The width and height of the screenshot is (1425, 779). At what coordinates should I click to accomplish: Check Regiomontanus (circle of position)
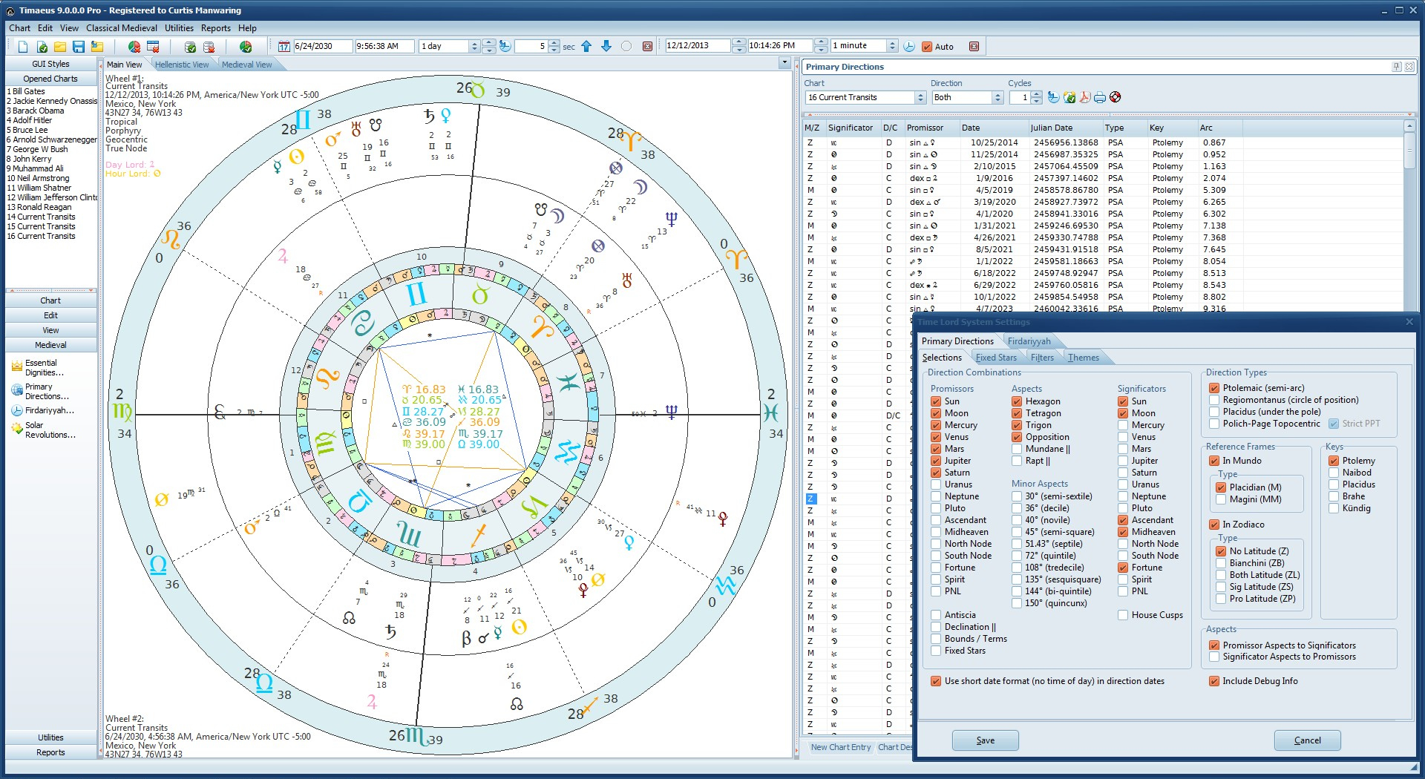pos(1214,400)
